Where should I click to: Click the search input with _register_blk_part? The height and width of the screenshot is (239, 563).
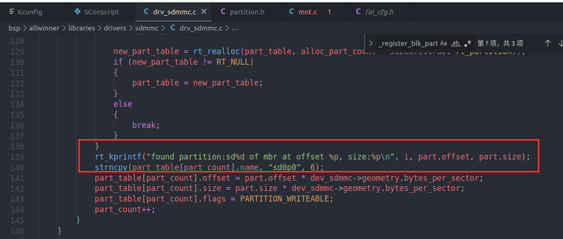tap(407, 43)
